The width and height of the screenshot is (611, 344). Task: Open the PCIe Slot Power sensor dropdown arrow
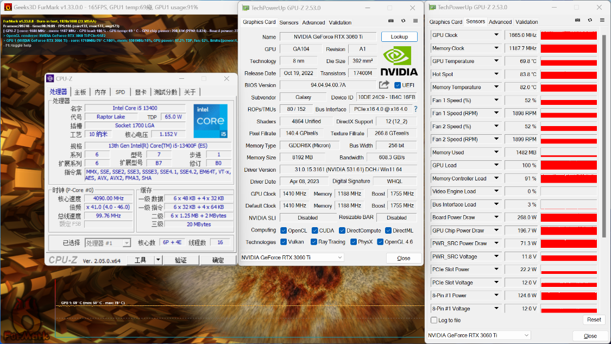pos(496,269)
